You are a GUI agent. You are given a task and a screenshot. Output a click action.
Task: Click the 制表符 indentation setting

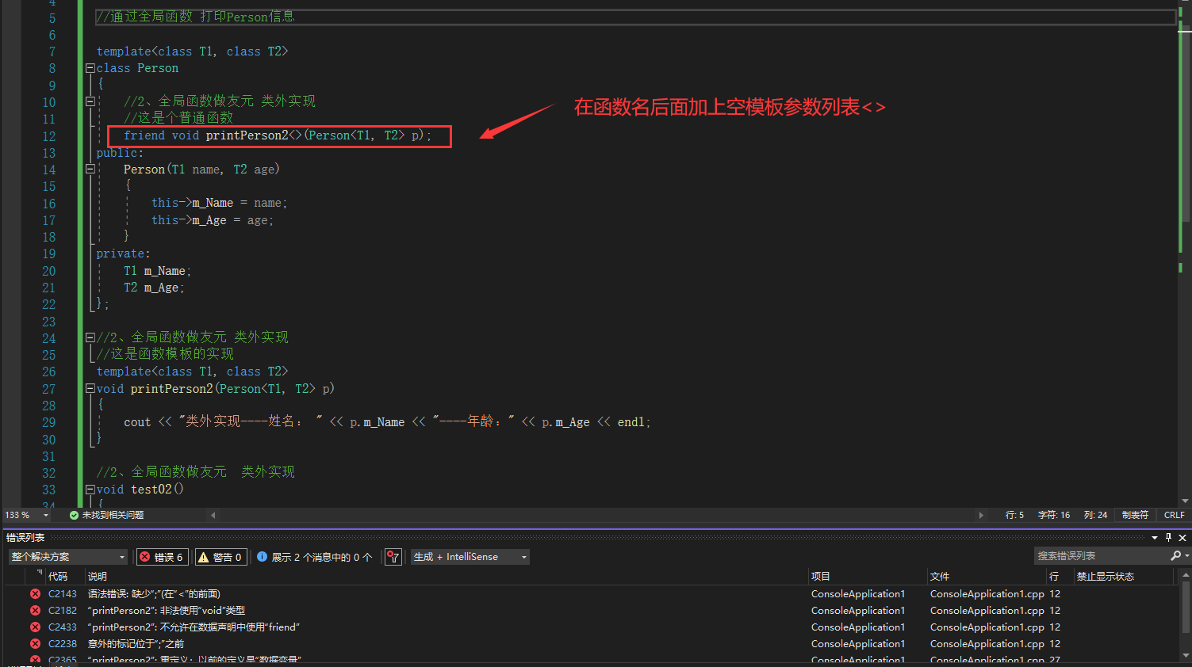coord(1135,515)
